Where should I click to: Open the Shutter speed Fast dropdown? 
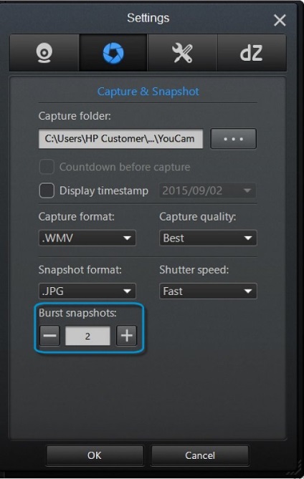208,291
